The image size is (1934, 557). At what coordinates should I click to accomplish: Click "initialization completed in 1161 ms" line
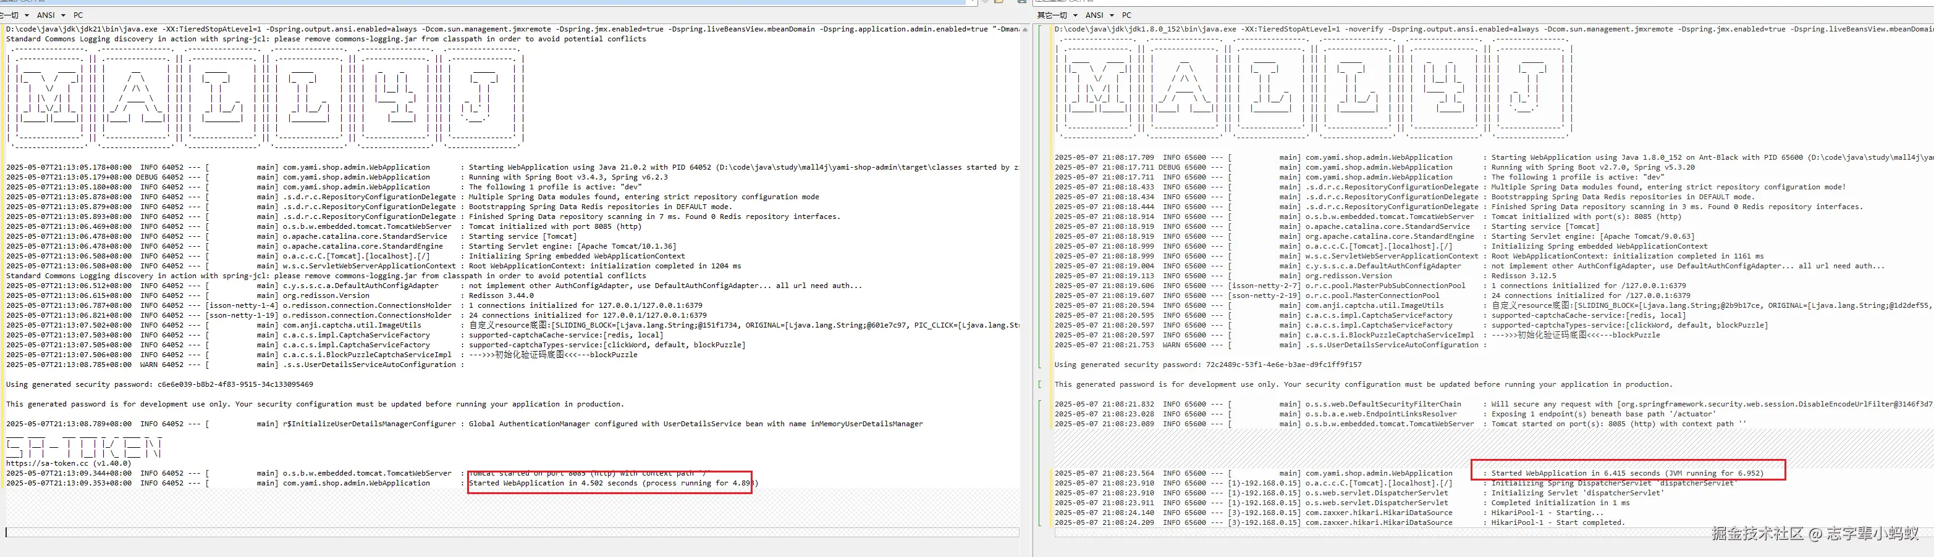[x=1409, y=255]
